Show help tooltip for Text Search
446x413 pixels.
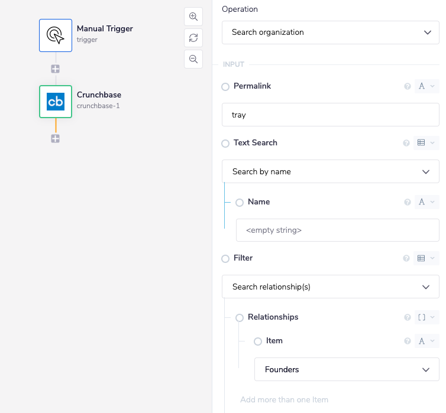(406, 143)
